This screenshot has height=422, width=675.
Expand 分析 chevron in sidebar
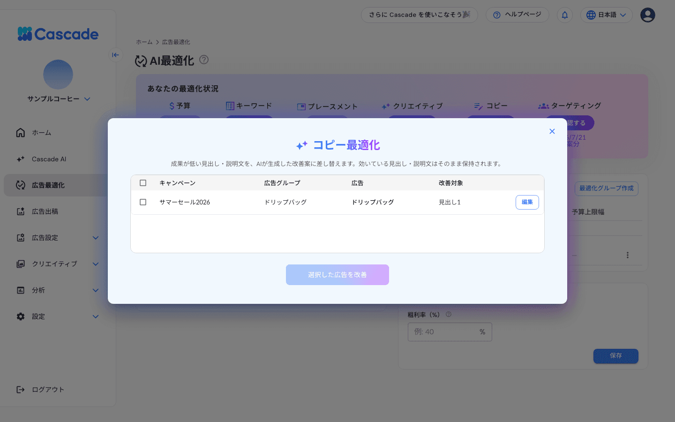click(96, 290)
